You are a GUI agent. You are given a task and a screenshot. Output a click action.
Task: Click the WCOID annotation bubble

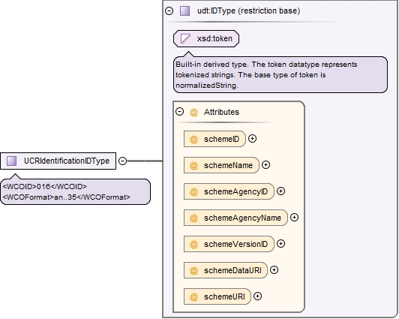tap(75, 191)
